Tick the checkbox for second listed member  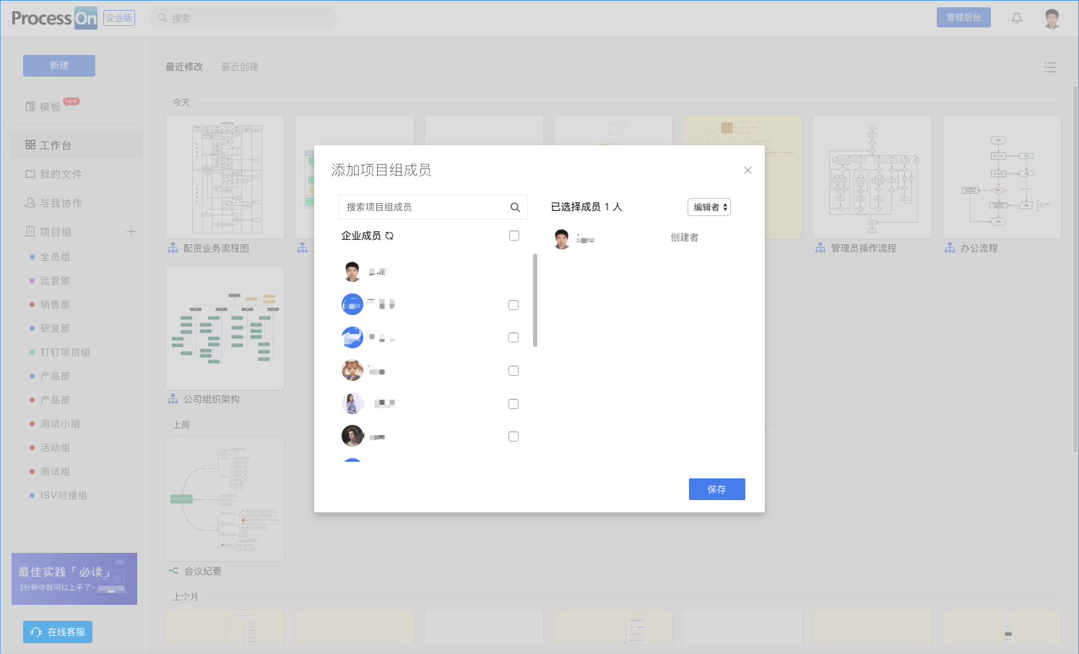click(x=513, y=305)
